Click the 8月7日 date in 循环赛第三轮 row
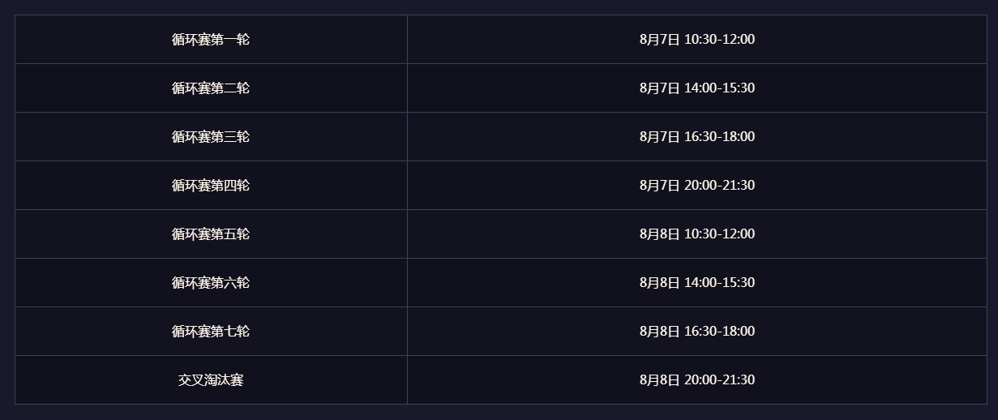The image size is (998, 420). 659,136
